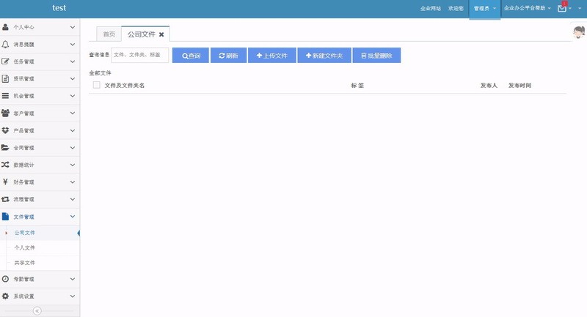Click the test logo title
Screen dimensions: 587x317
pyautogui.click(x=59, y=8)
